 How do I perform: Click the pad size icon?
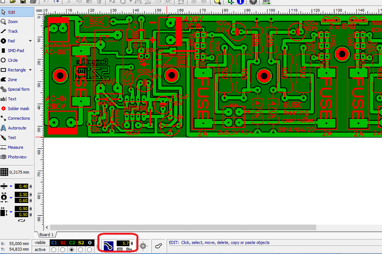click(4, 197)
